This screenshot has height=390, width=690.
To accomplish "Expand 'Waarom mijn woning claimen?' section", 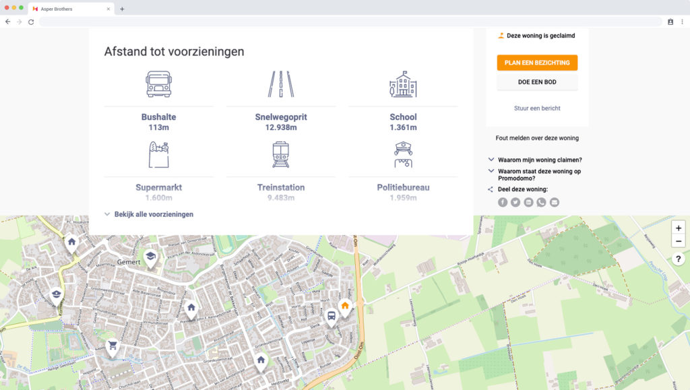I will pos(539,160).
